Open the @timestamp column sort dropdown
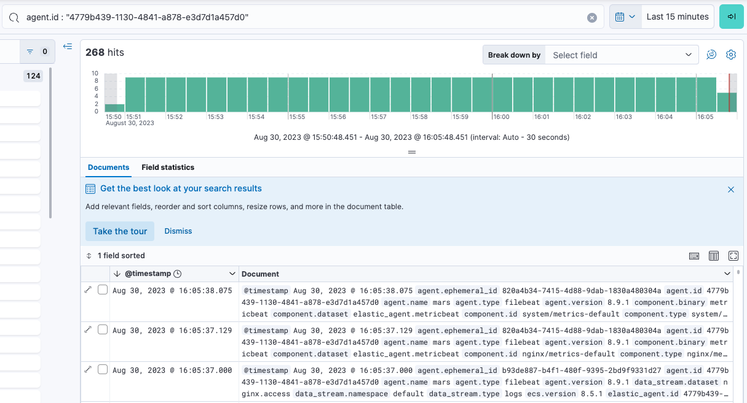 [x=232, y=274]
